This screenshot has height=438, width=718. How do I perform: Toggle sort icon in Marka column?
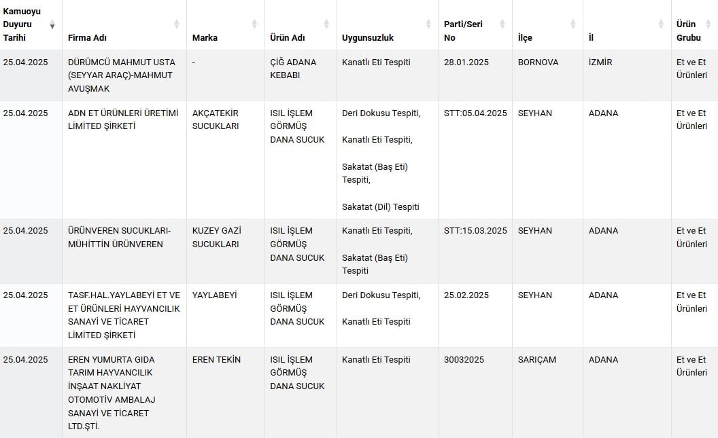[x=254, y=24]
